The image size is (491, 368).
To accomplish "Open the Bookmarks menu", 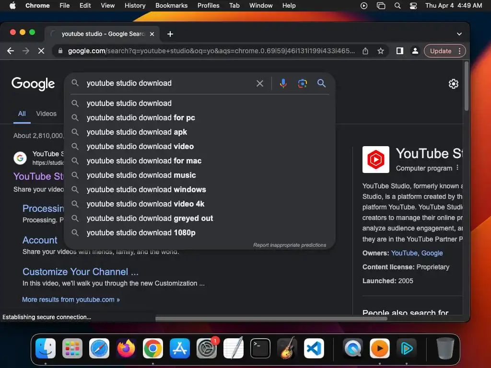I will click(171, 6).
